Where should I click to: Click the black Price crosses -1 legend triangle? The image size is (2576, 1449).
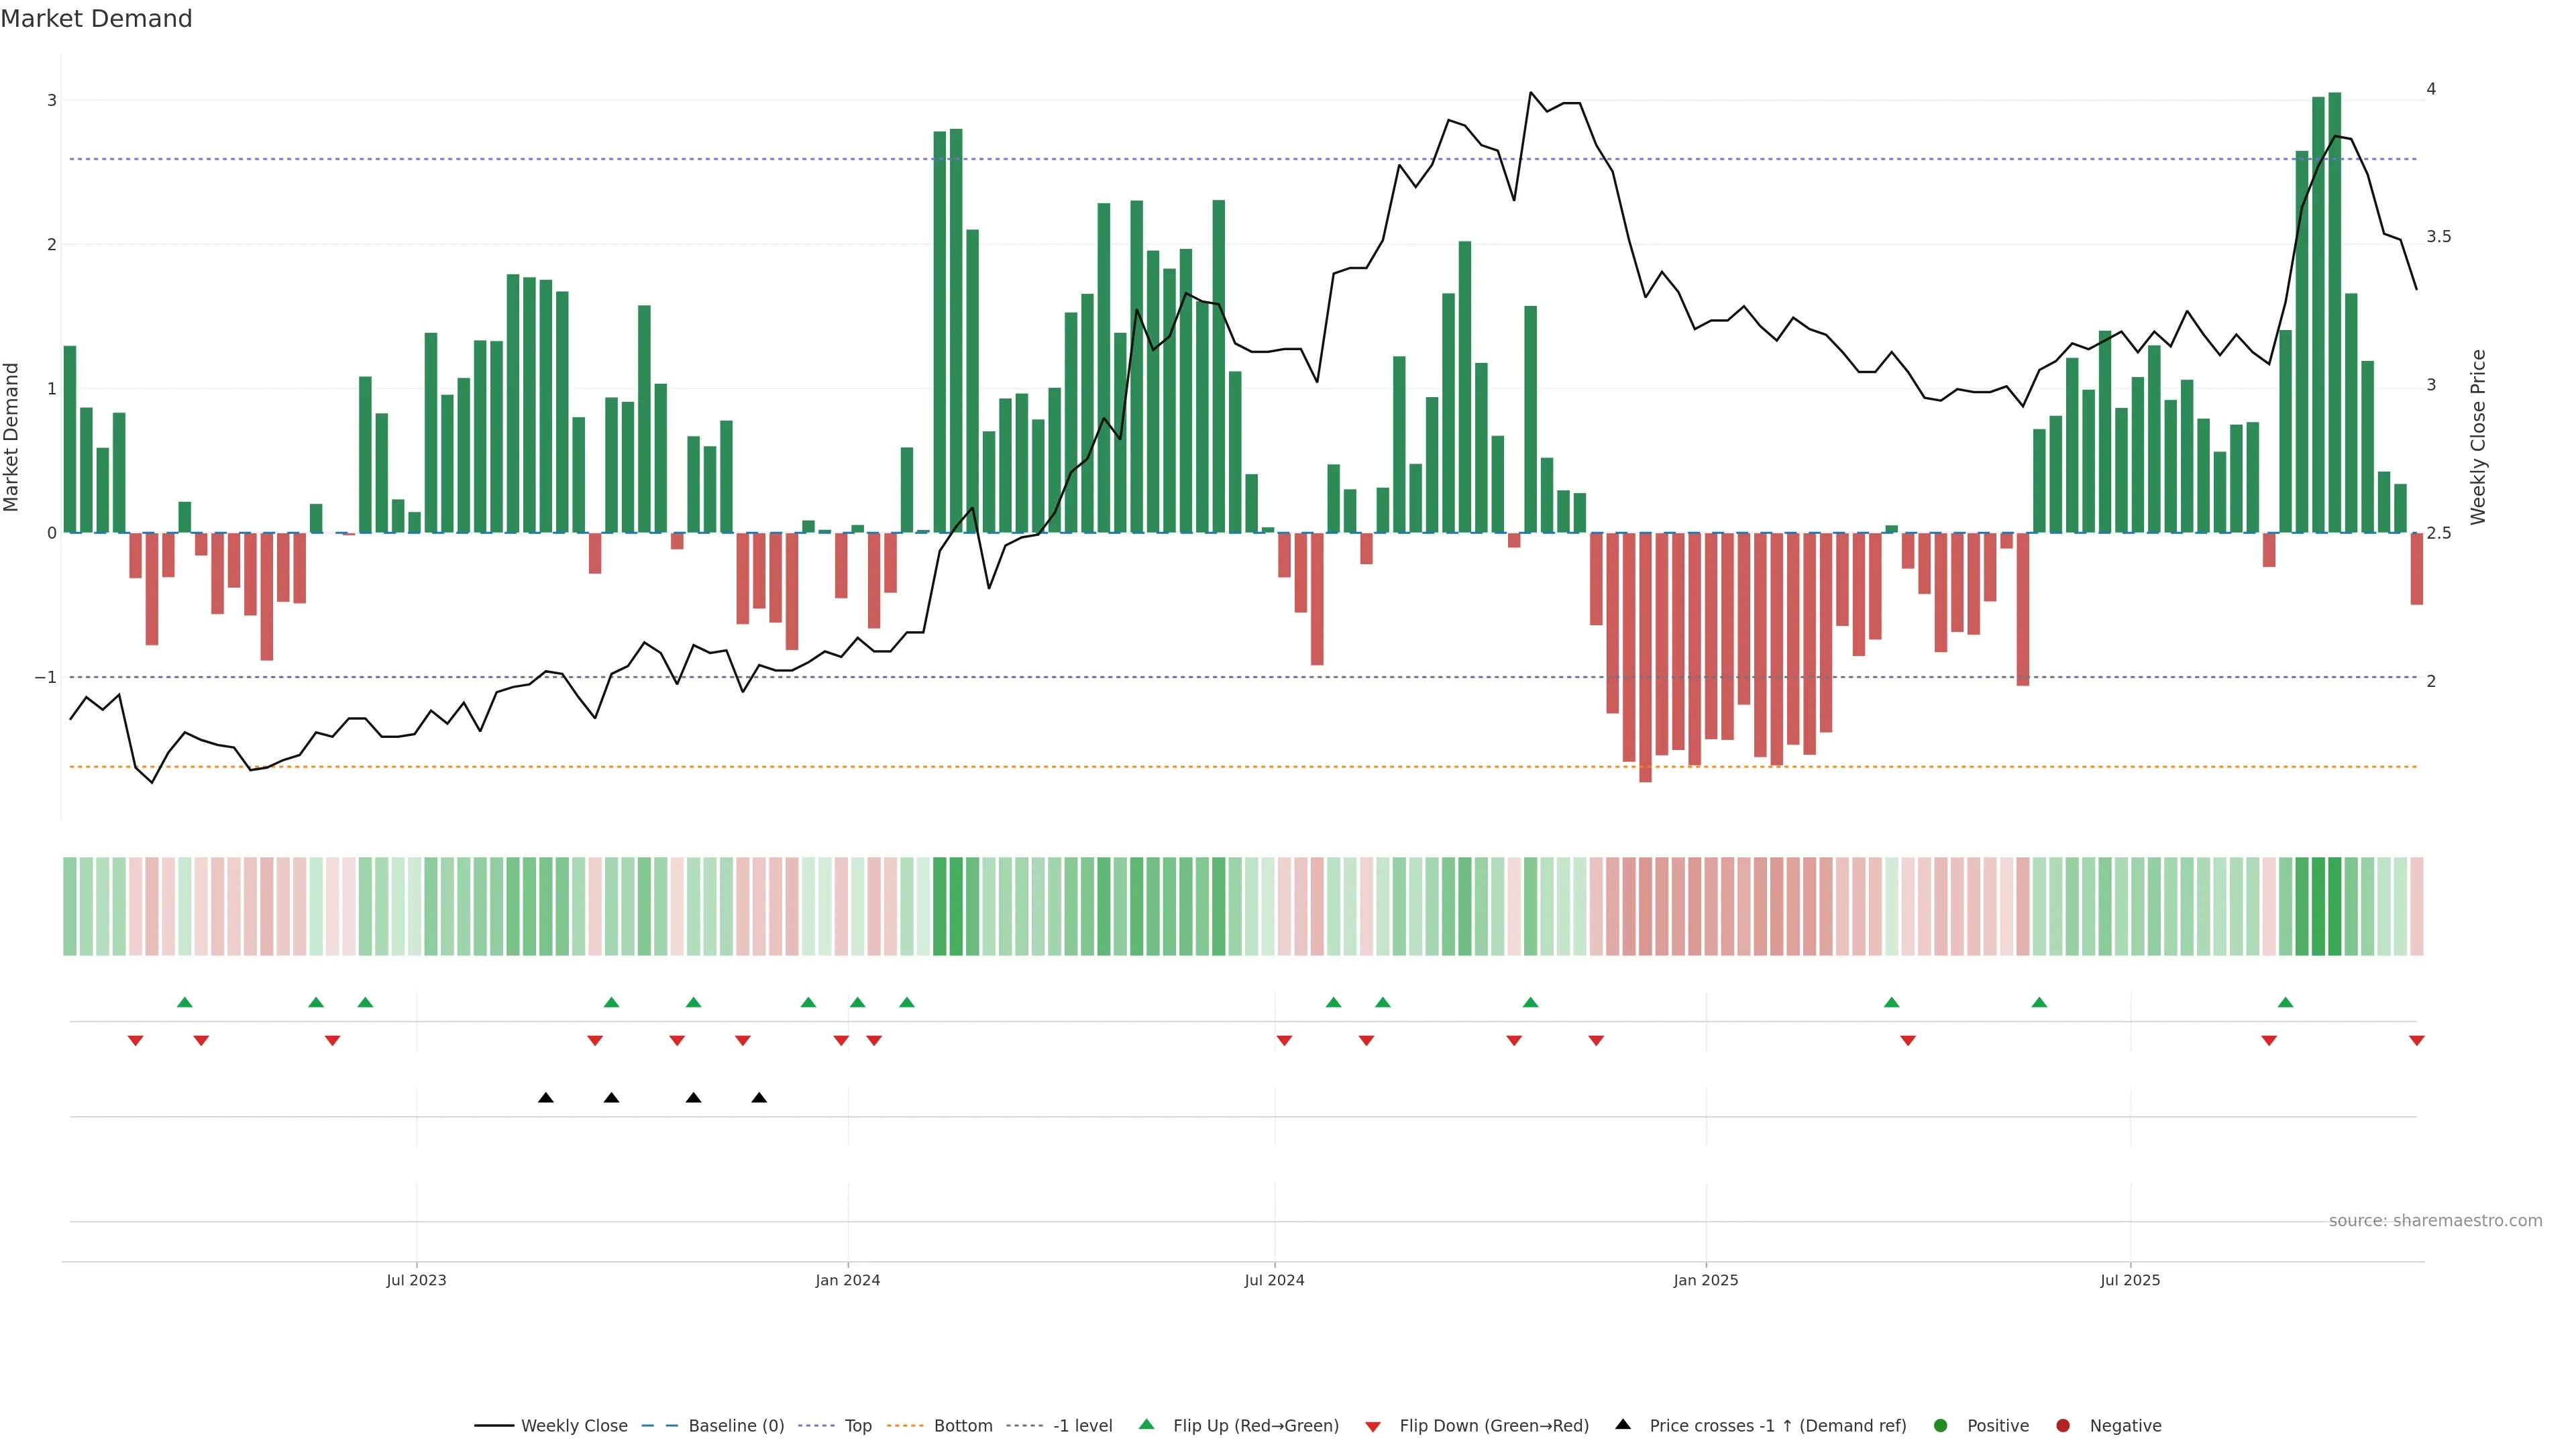[x=1623, y=1425]
